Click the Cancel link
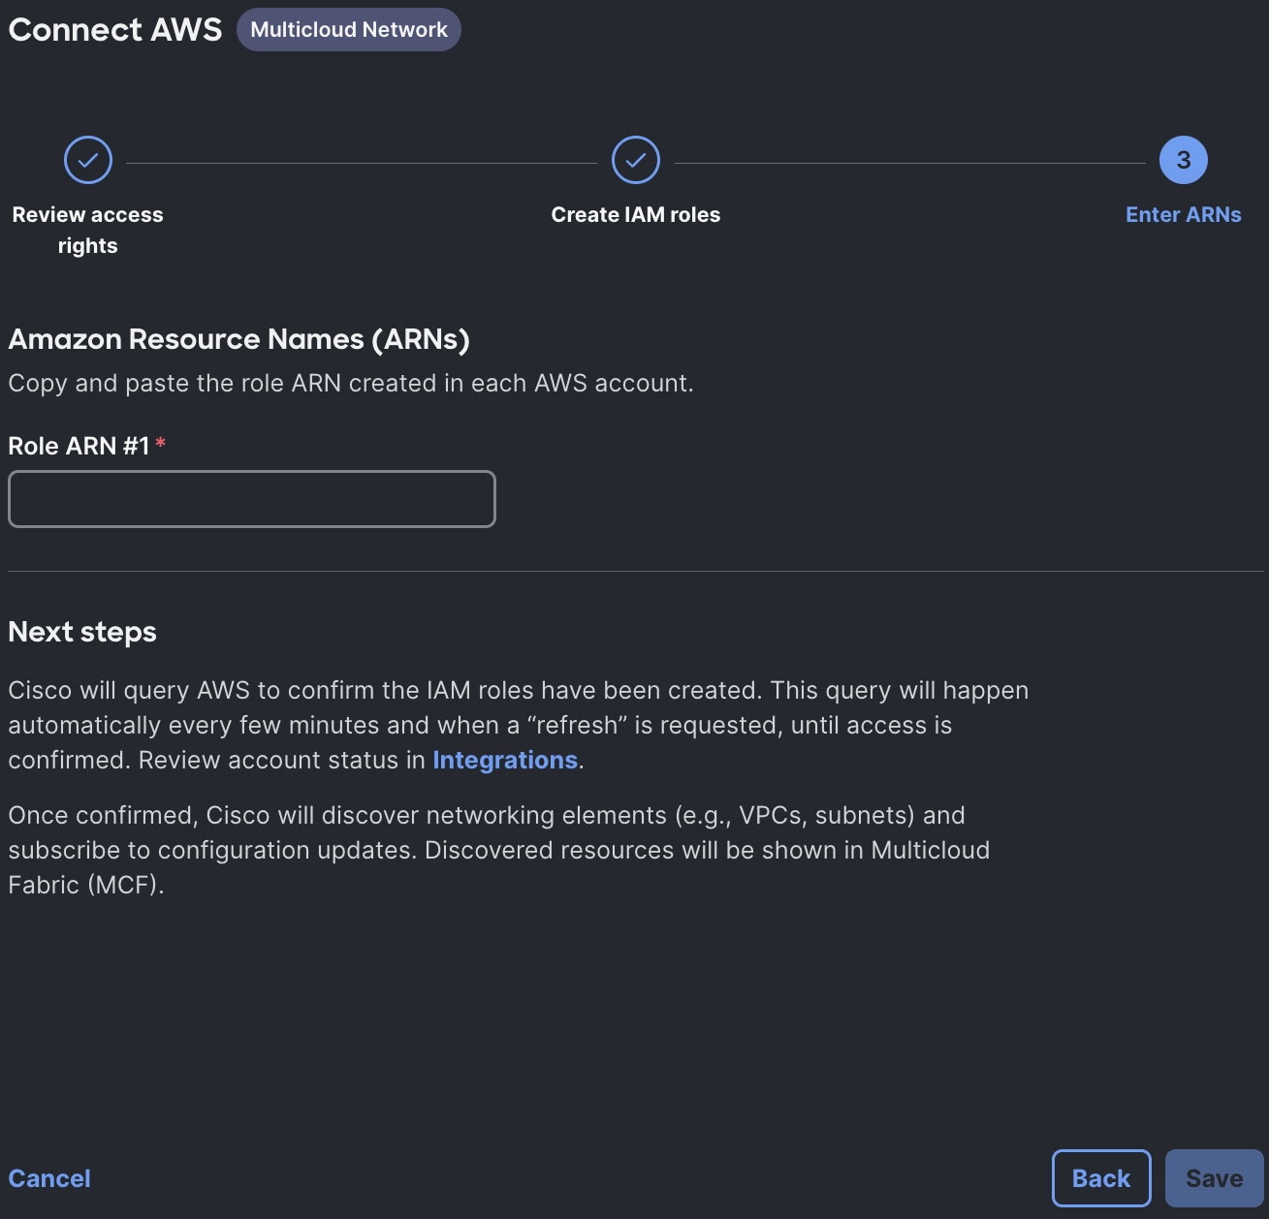Screen dimensions: 1269x1219 pyautogui.click(x=49, y=1178)
